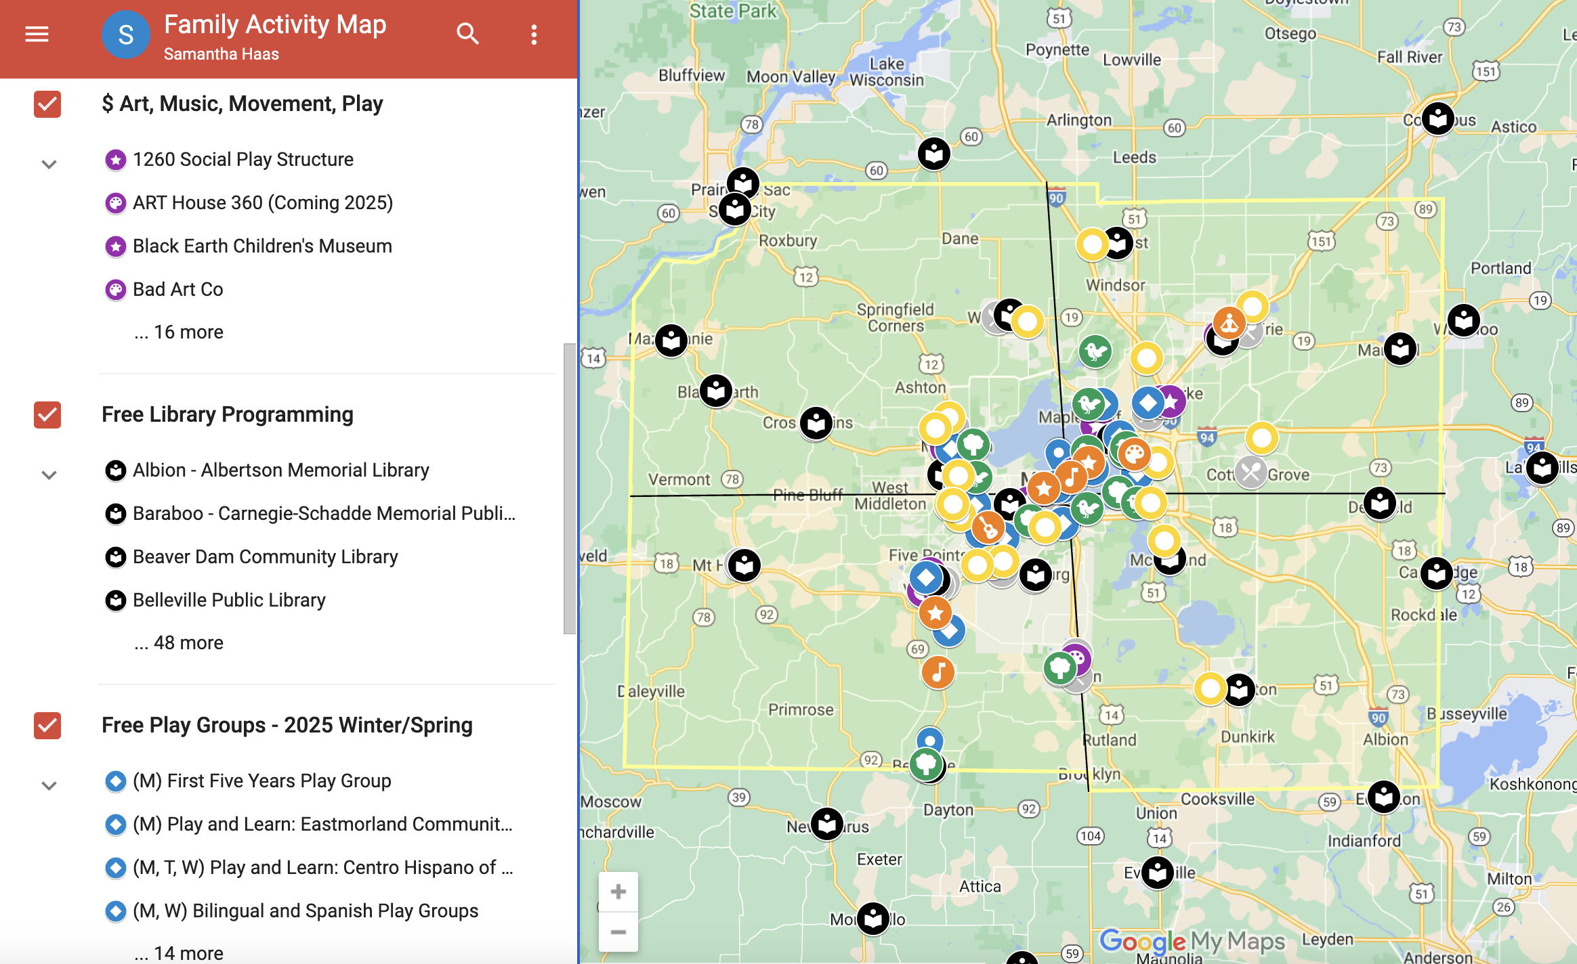Show the 16 more art items

tap(180, 332)
